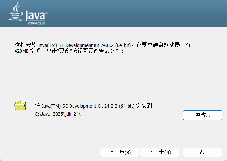Click the separator line above the buttons
Screen dimensions: 227x161
(113, 142)
